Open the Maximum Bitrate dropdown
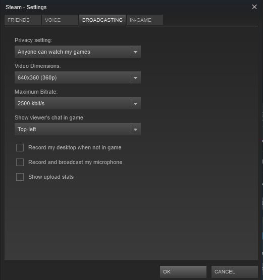The height and width of the screenshot is (280, 263). click(78, 103)
